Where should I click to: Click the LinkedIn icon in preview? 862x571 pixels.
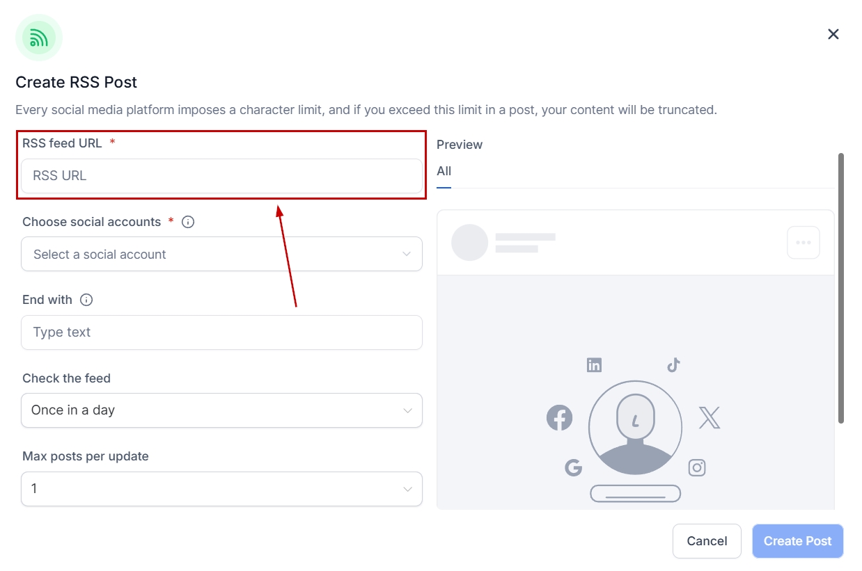click(594, 365)
